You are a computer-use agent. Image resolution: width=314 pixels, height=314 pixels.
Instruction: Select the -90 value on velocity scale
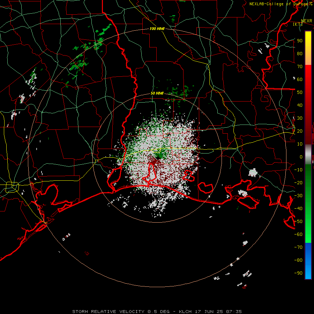click(x=298, y=273)
